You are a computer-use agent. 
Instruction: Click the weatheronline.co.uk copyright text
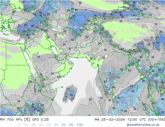click(x=143, y=125)
